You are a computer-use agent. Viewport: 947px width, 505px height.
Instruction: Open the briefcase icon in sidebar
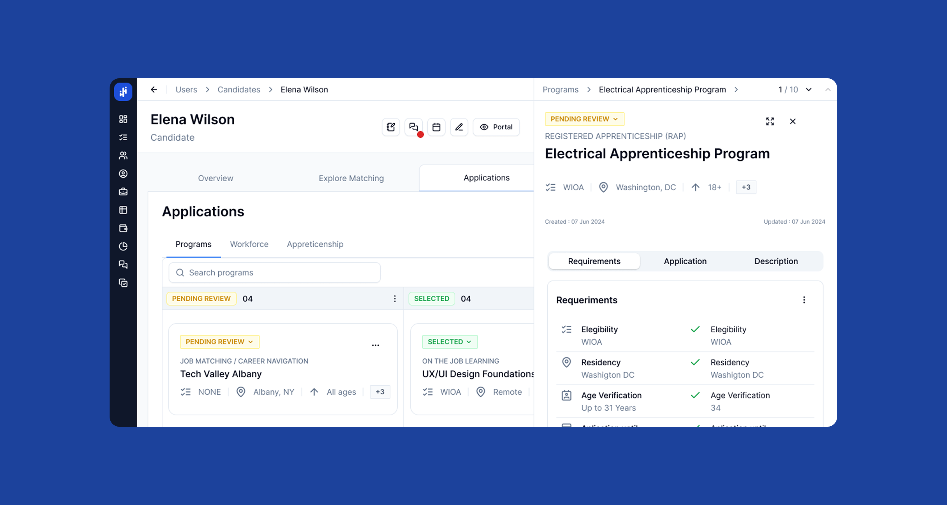click(123, 191)
